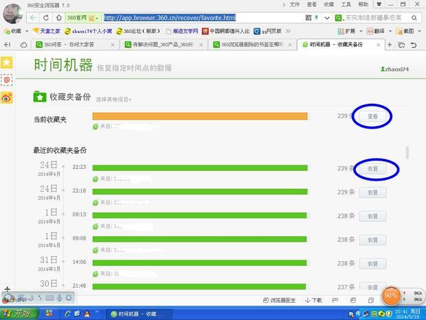
Task: Click 选择其他项目 link
Action: [113, 100]
